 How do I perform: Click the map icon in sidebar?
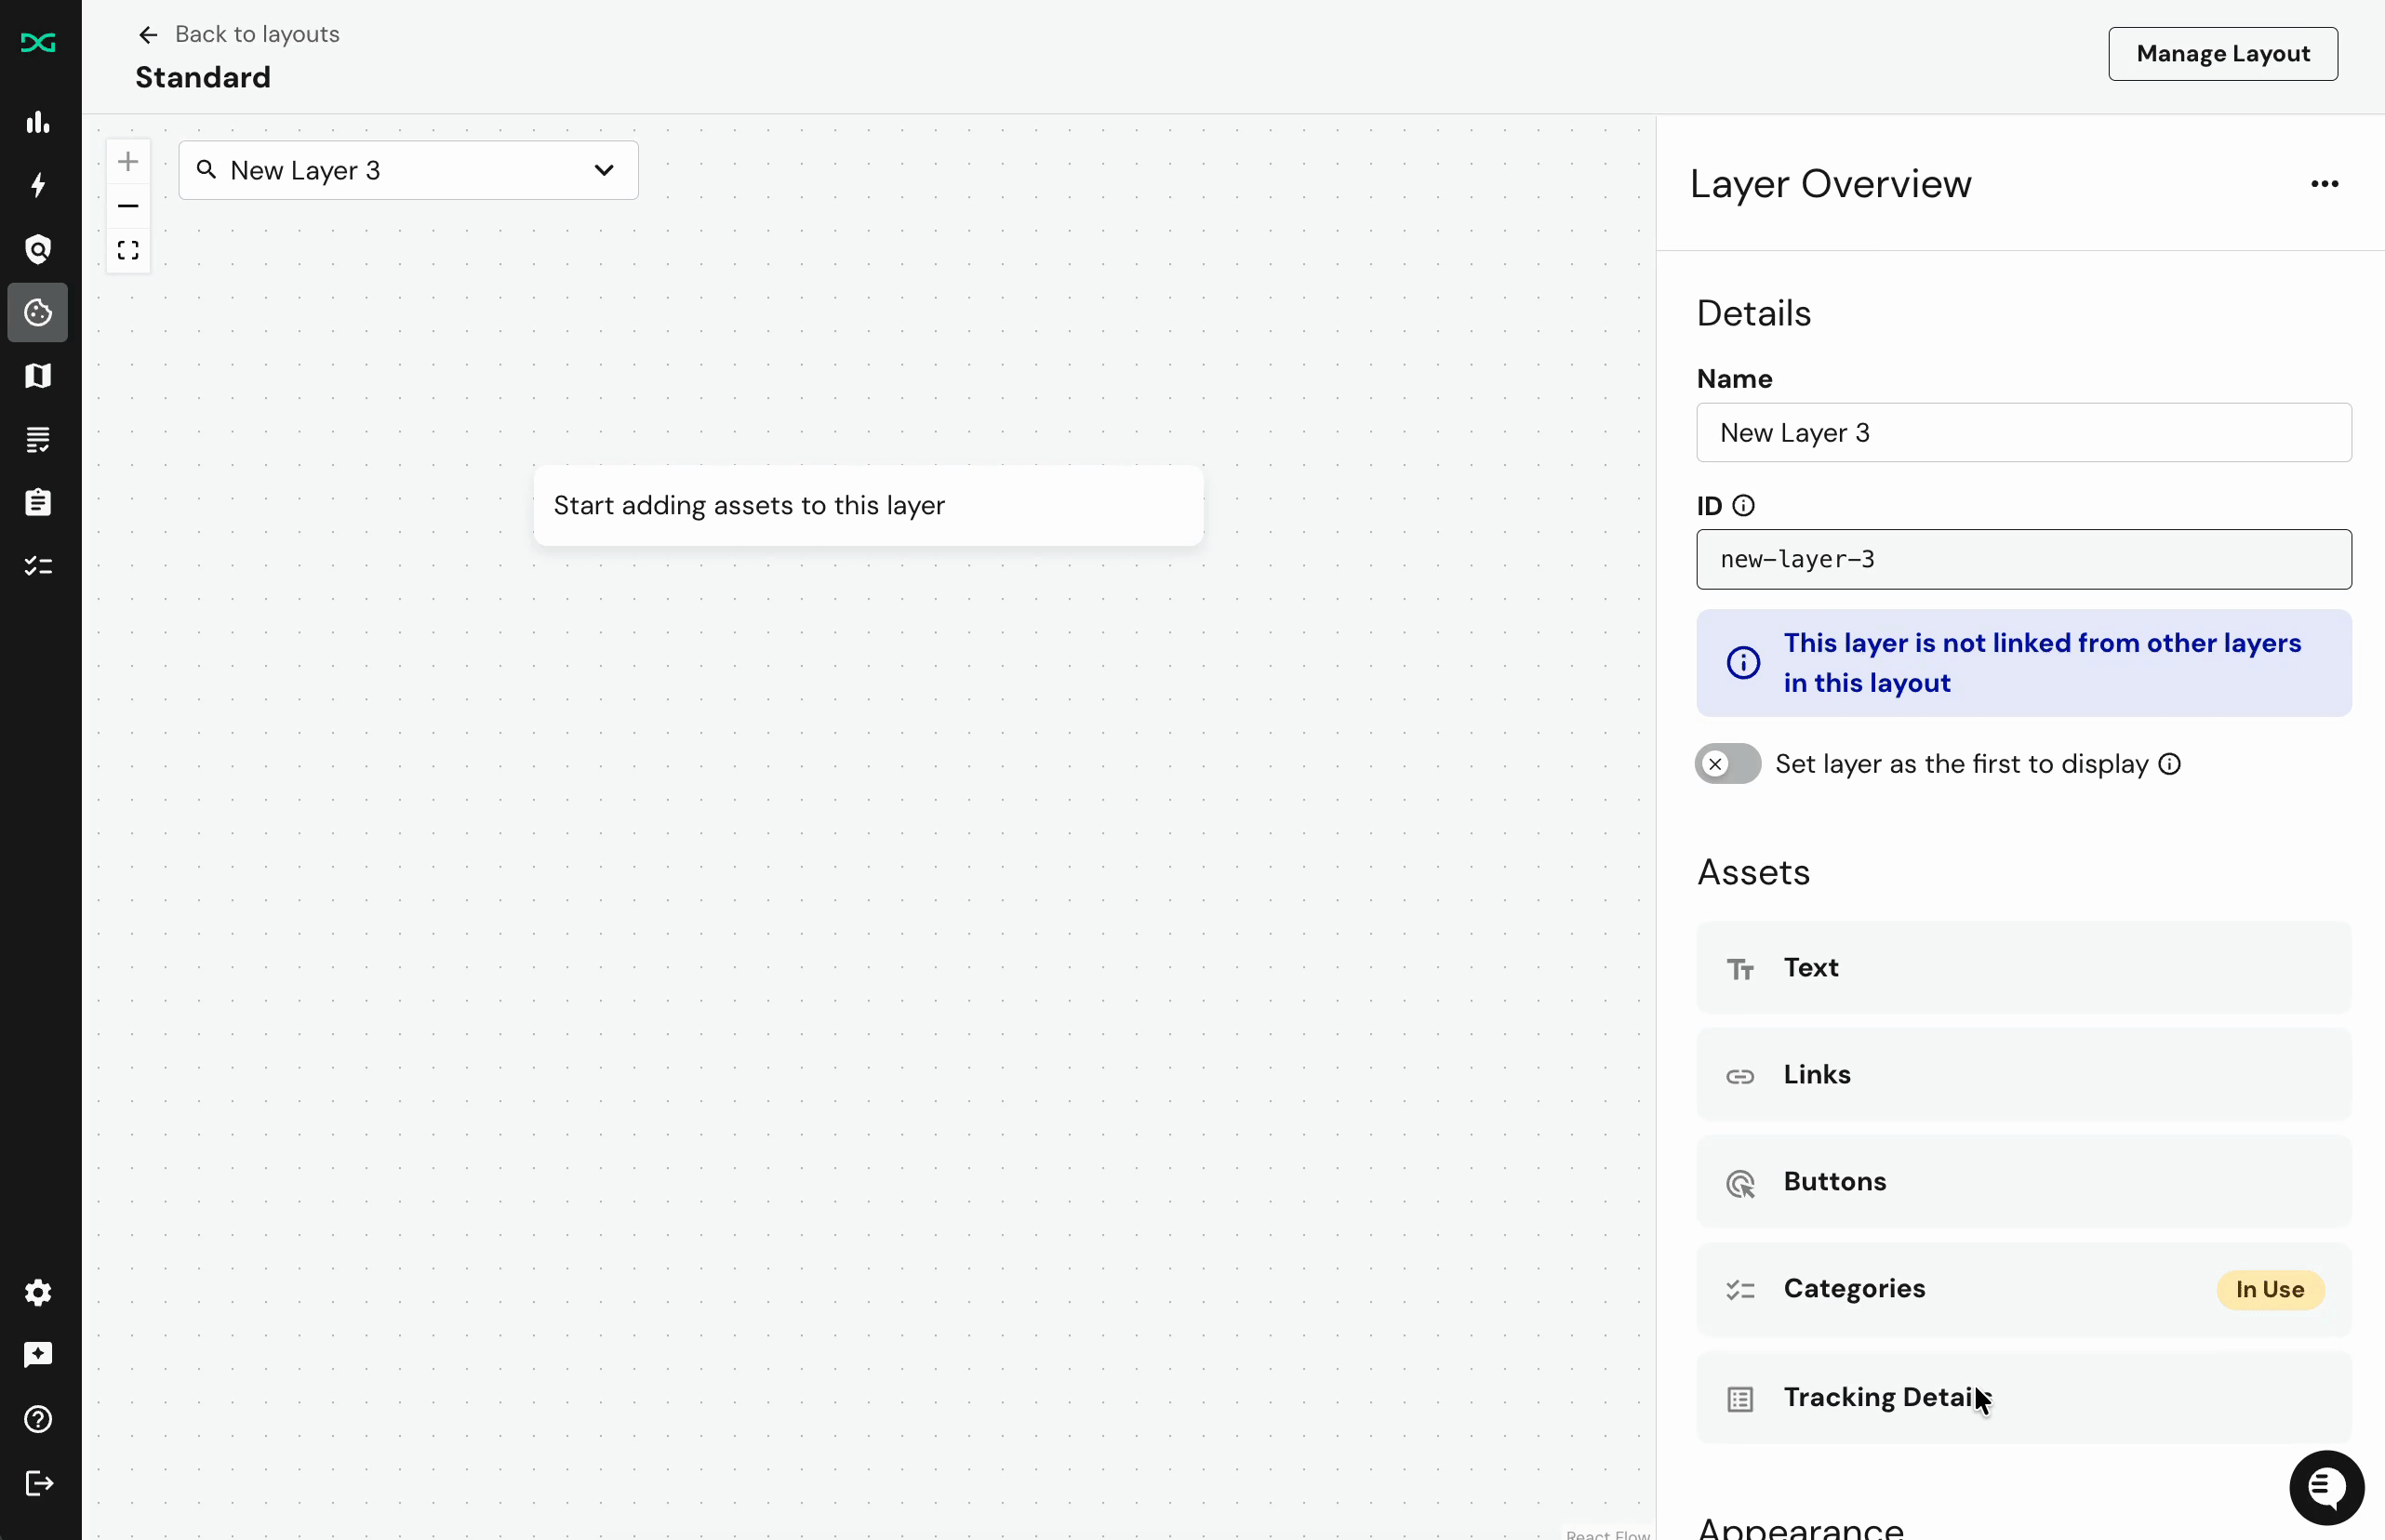38,376
